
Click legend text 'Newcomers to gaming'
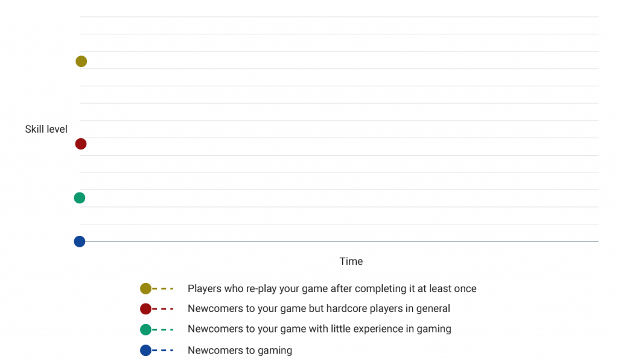240,351
